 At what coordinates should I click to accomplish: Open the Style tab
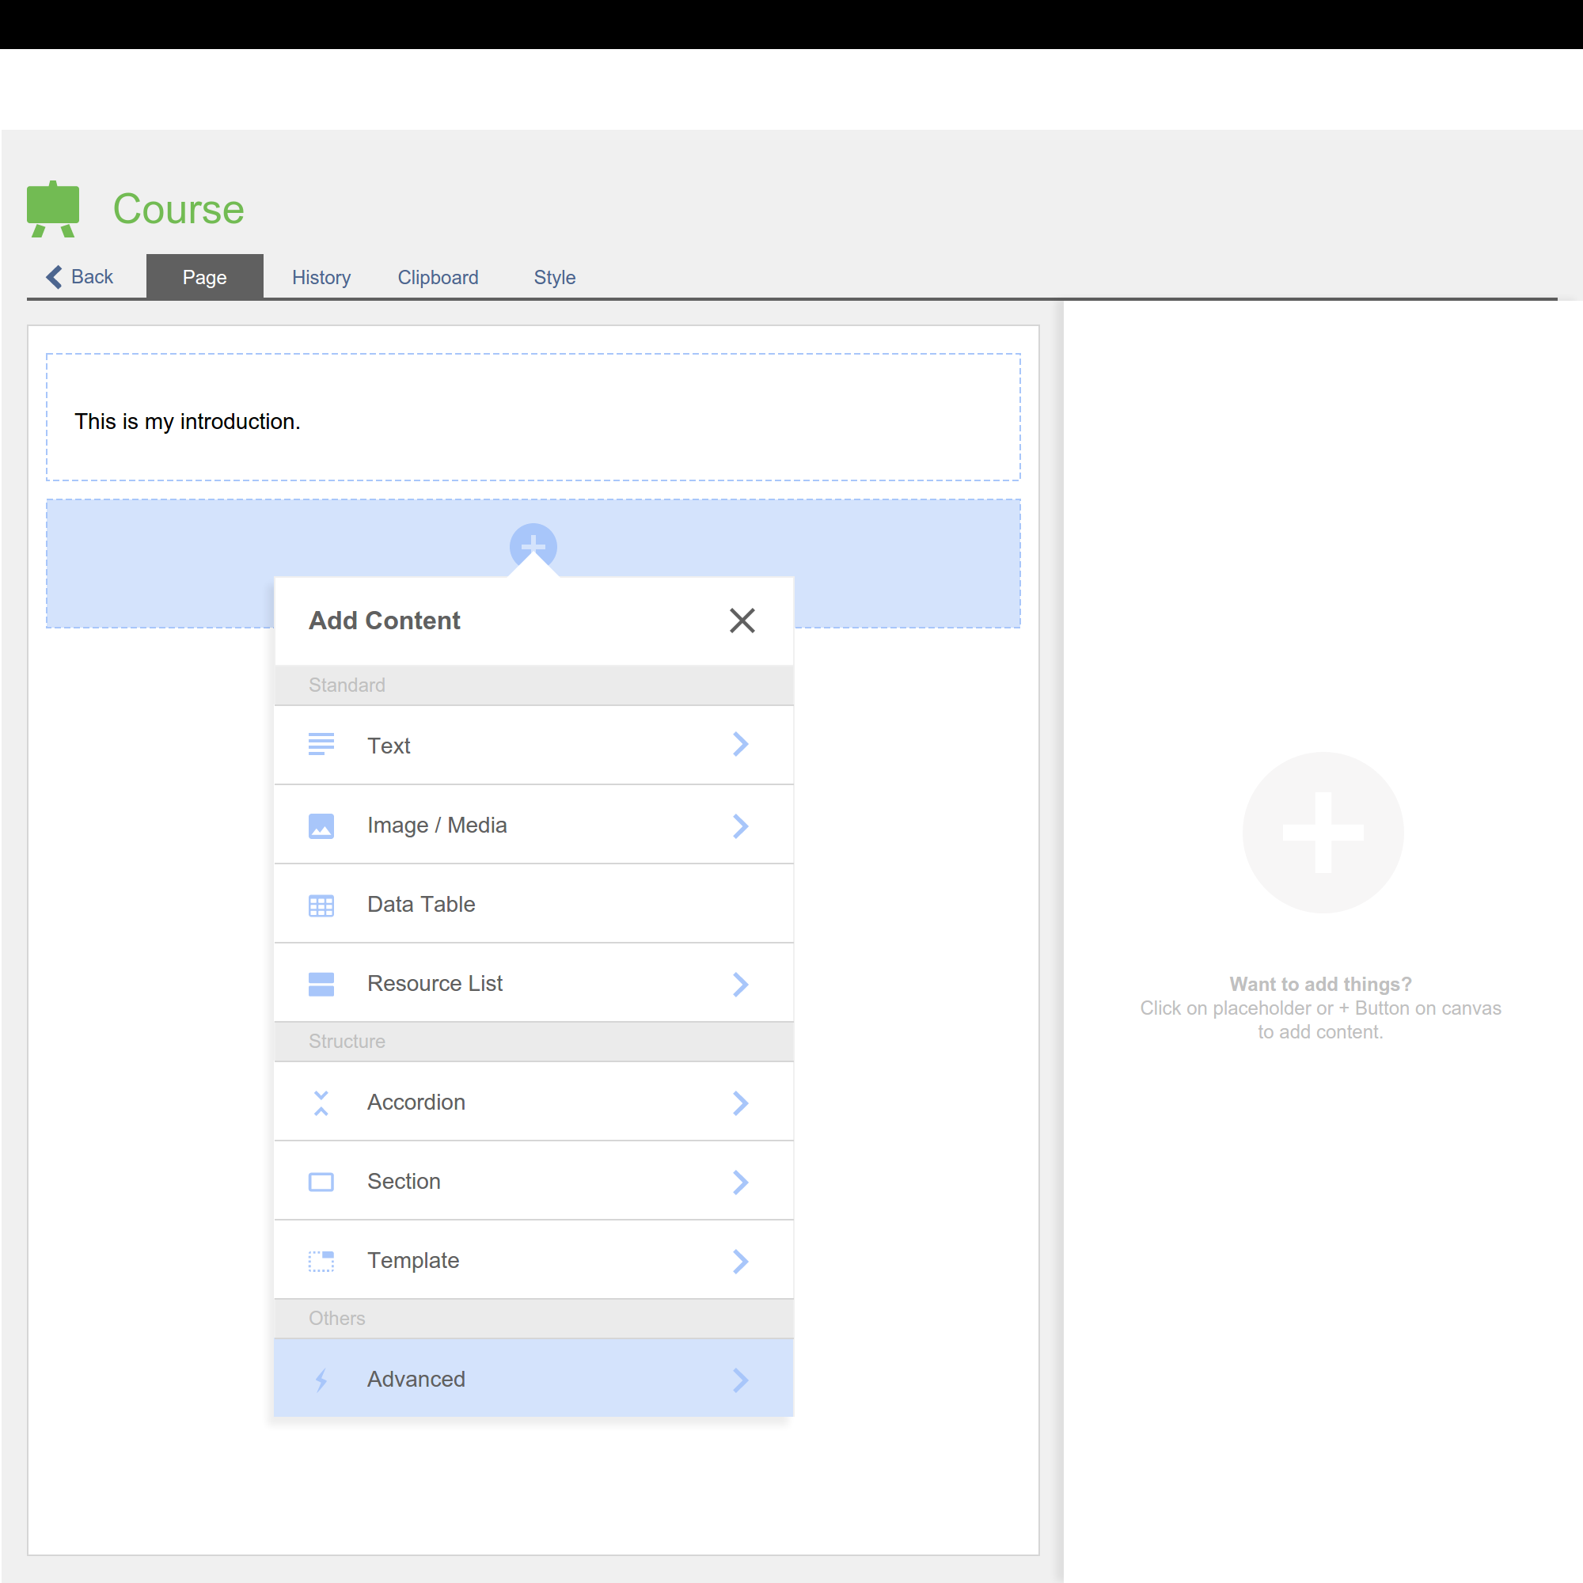click(555, 277)
